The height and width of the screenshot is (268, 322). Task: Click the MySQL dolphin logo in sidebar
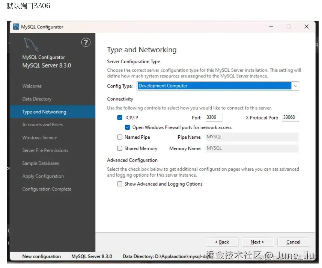pyautogui.click(x=31, y=44)
